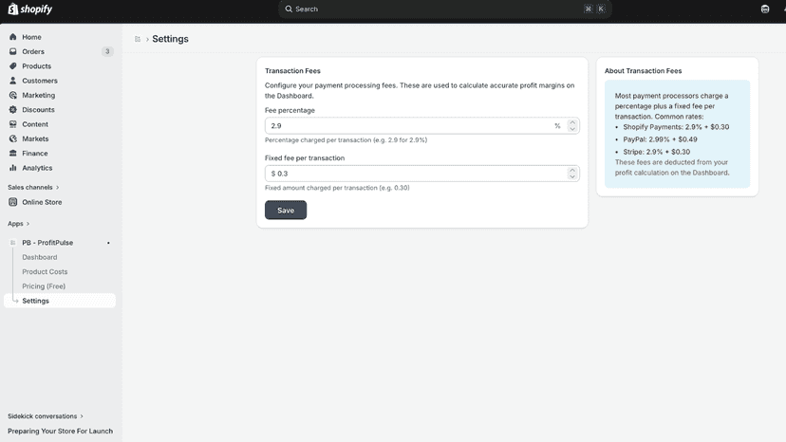
Task: Open the Discounts badge icon
Action: (13, 110)
